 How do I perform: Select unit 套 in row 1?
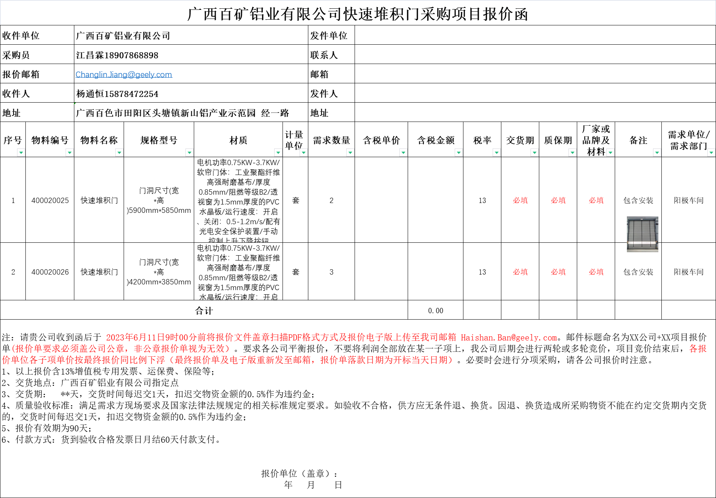(296, 200)
